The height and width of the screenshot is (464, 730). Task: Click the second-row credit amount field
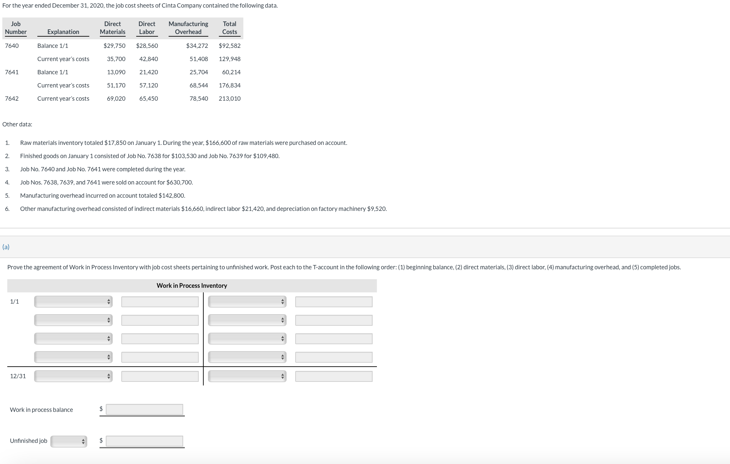point(334,320)
